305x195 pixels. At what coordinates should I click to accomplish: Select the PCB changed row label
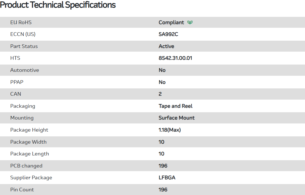26,166
